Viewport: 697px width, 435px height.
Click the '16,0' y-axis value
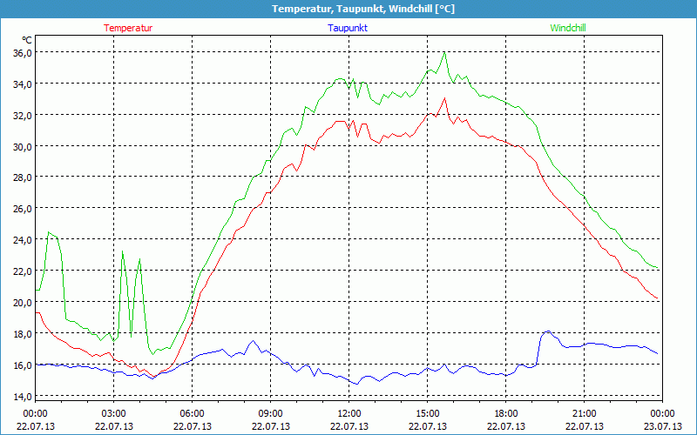(23, 365)
